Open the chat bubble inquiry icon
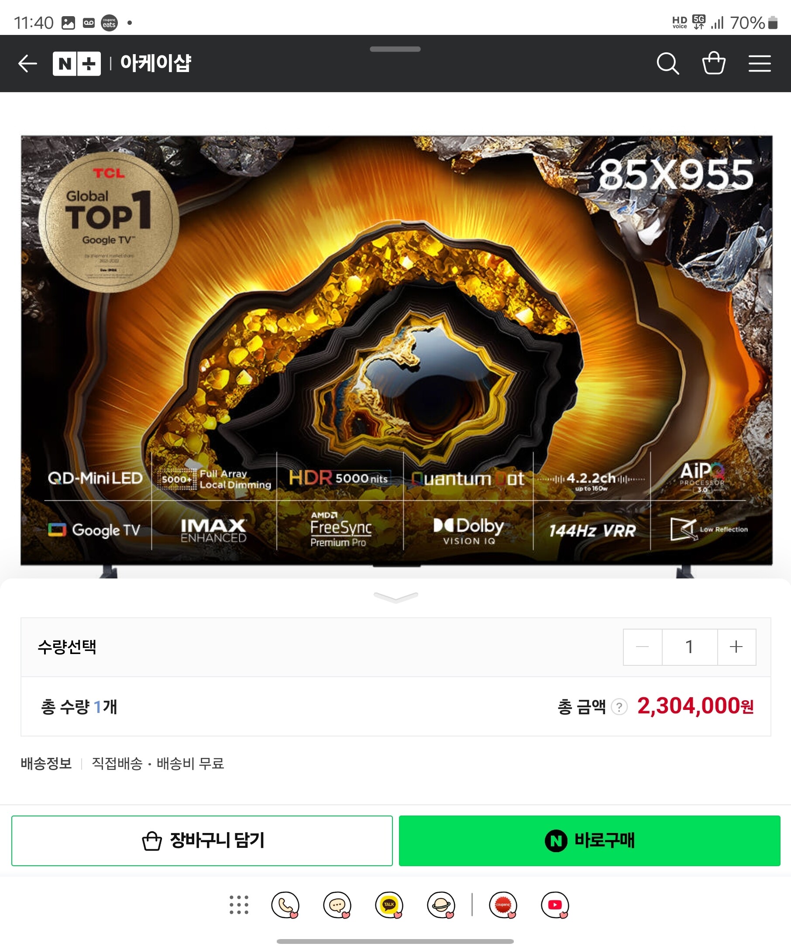791x950 pixels. pos(337,905)
